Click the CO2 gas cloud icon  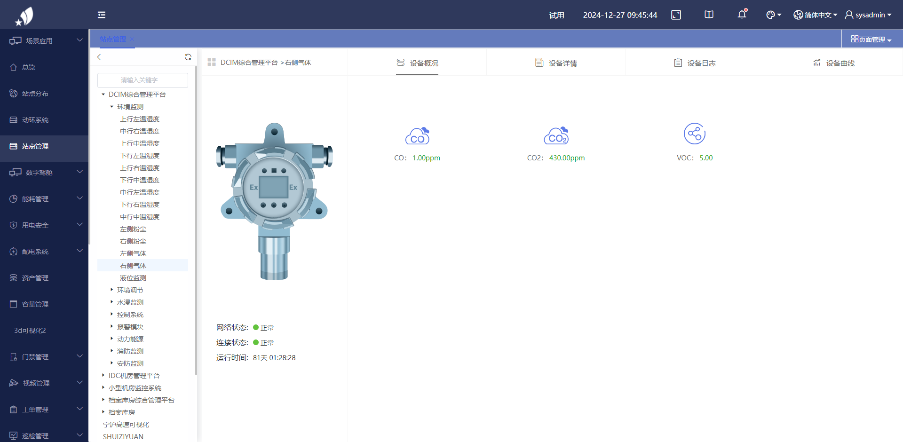pyautogui.click(x=556, y=136)
